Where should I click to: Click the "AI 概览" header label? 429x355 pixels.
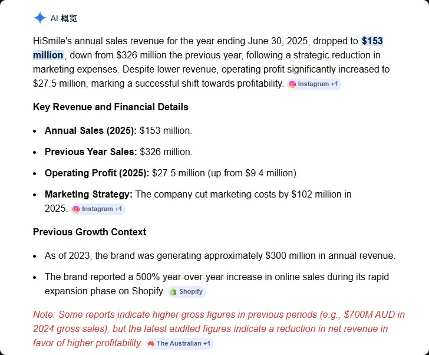tap(64, 18)
